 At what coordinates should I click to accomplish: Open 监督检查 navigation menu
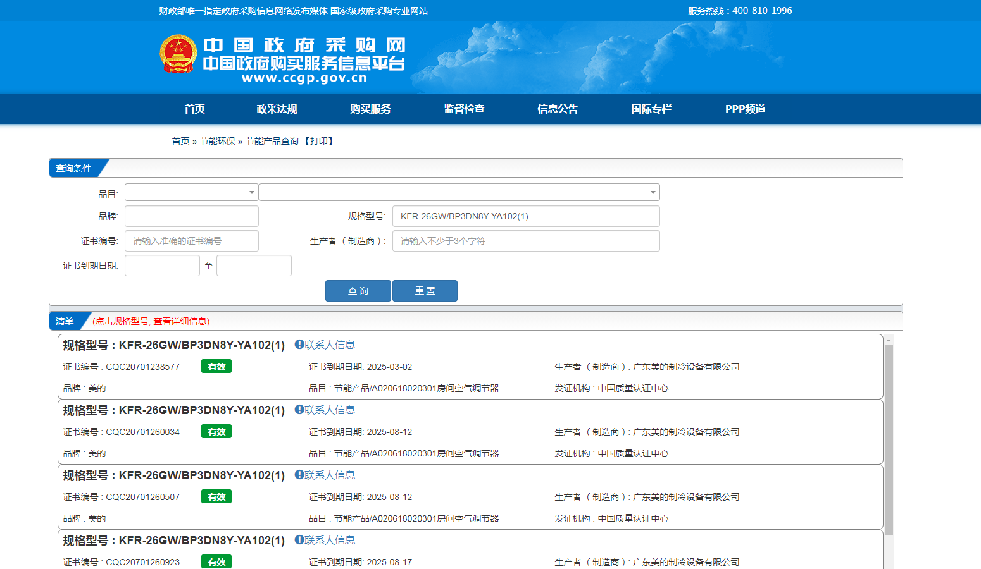click(x=464, y=109)
